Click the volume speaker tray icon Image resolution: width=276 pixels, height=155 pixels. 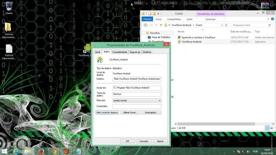point(248,152)
